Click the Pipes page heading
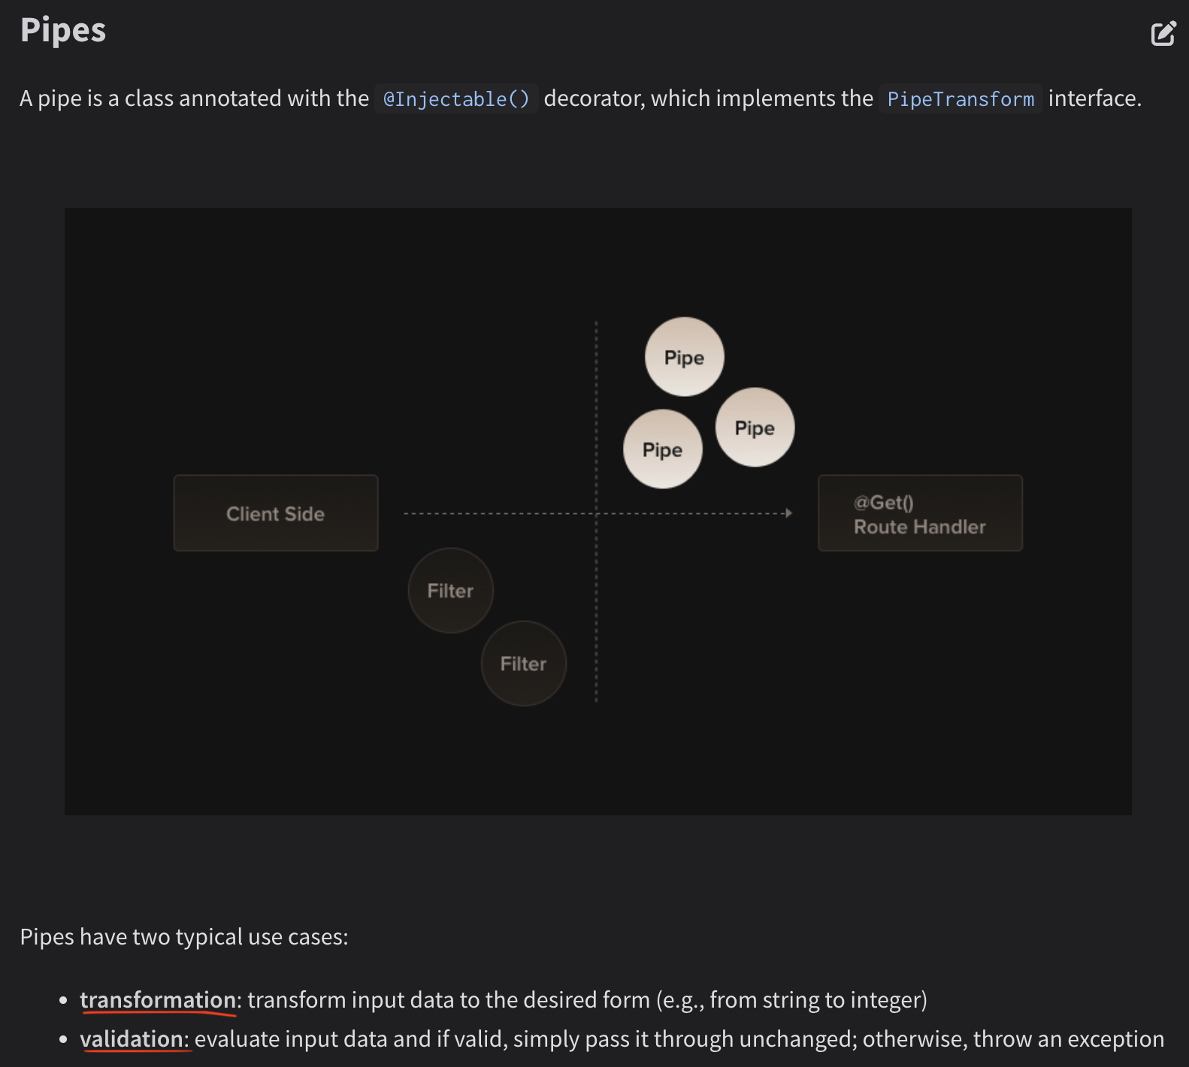This screenshot has width=1189, height=1067. (63, 30)
